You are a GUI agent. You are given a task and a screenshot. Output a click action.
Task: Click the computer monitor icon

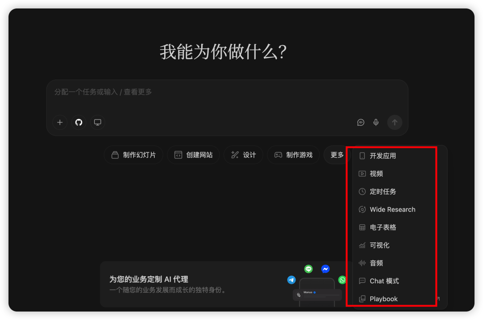coord(97,122)
